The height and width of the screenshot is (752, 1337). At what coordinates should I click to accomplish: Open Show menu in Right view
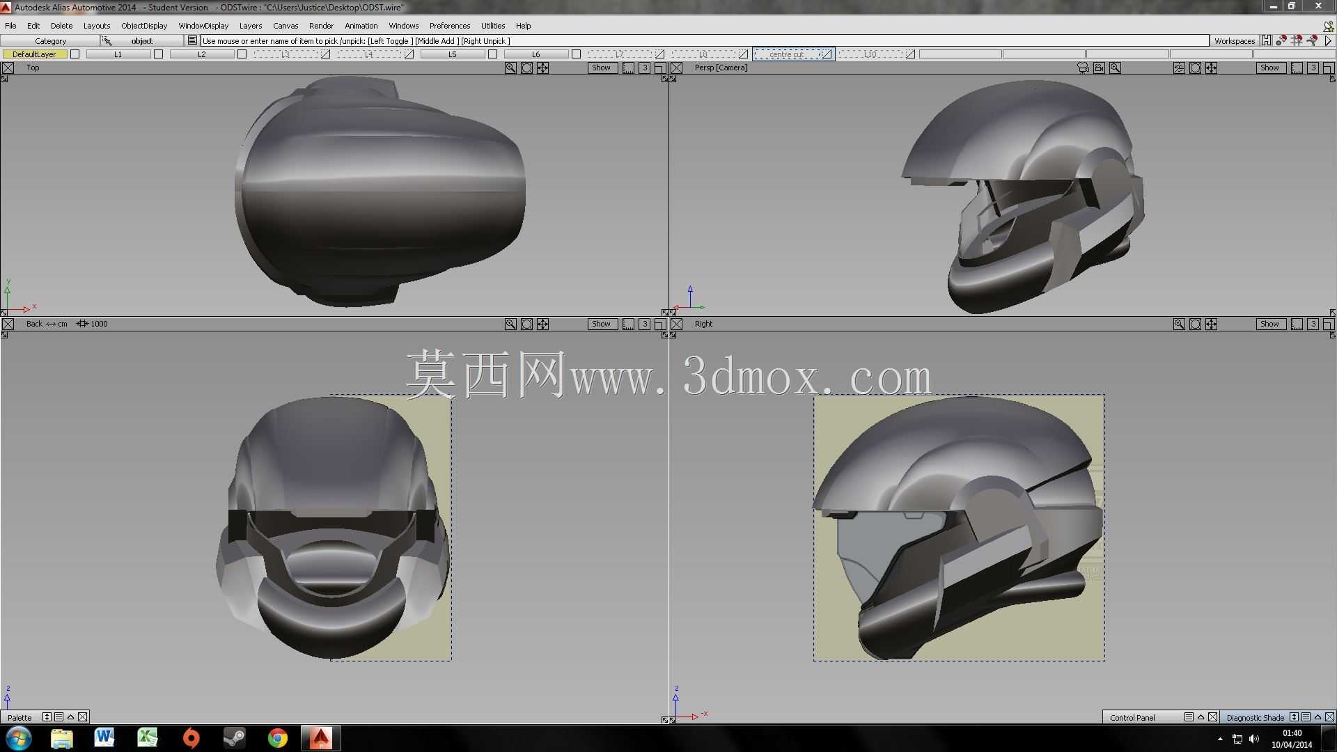(1270, 324)
